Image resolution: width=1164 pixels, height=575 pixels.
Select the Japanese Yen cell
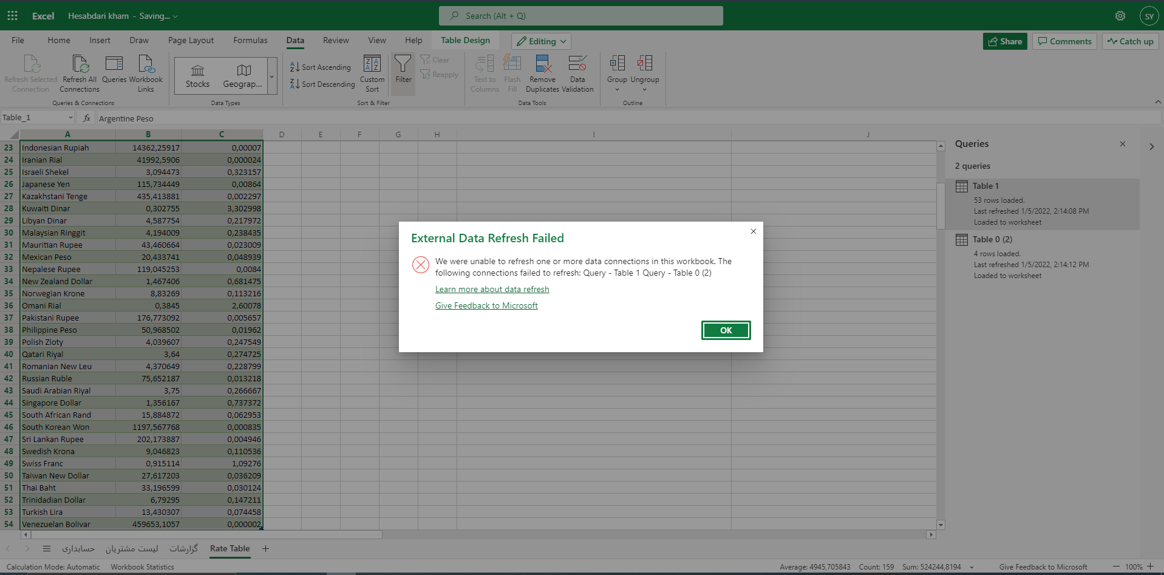[x=68, y=184]
